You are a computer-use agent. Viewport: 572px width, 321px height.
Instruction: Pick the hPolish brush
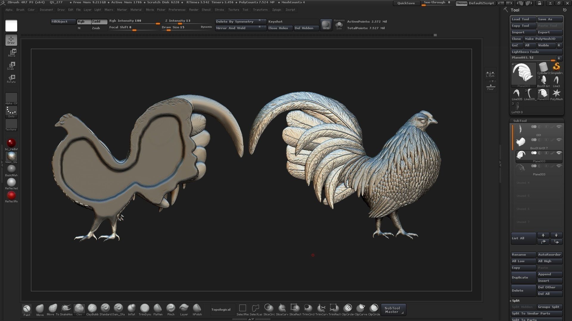(197, 310)
